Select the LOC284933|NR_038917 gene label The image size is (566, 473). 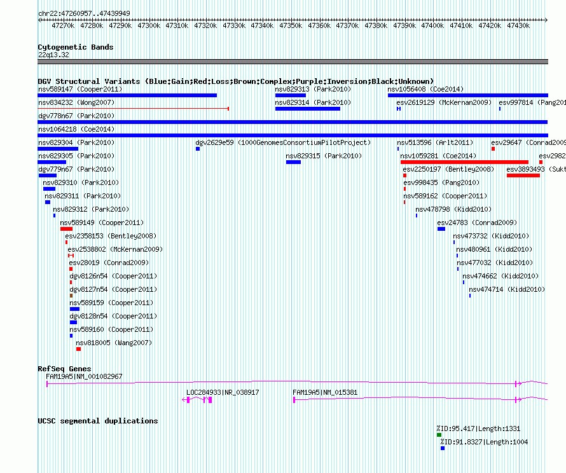223,392
